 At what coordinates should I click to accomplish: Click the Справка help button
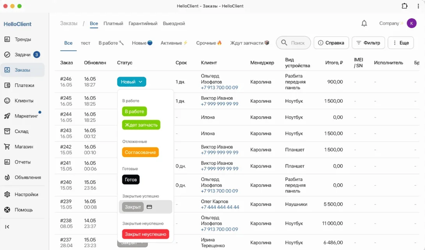[331, 43]
